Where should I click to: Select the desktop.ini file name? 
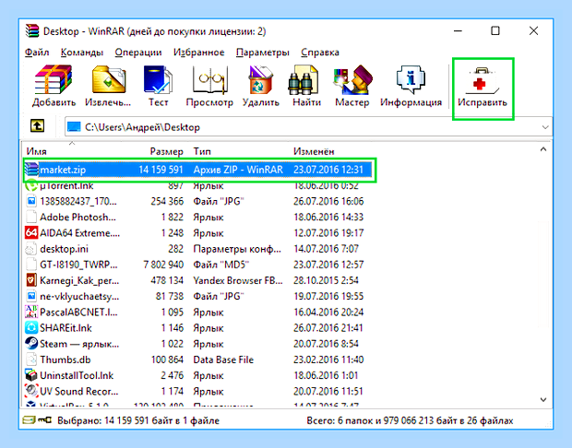point(65,249)
